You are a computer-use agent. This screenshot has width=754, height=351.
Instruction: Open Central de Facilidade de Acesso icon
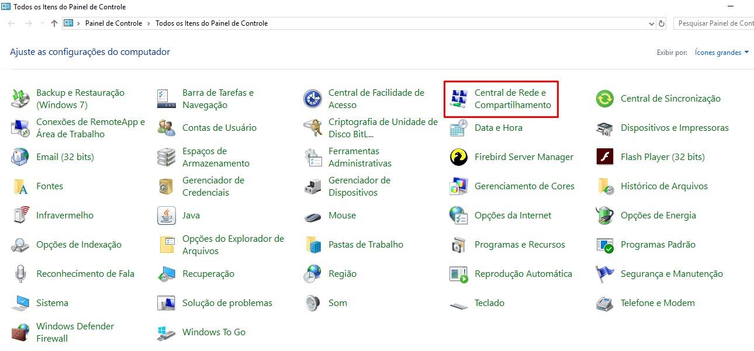pos(313,99)
